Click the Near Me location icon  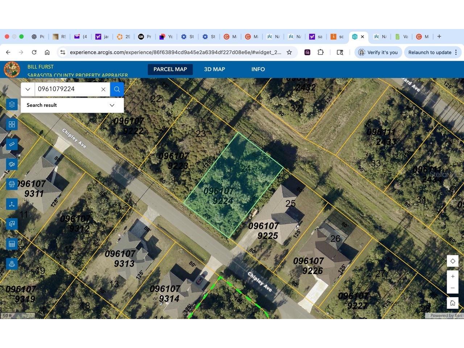coord(12,264)
